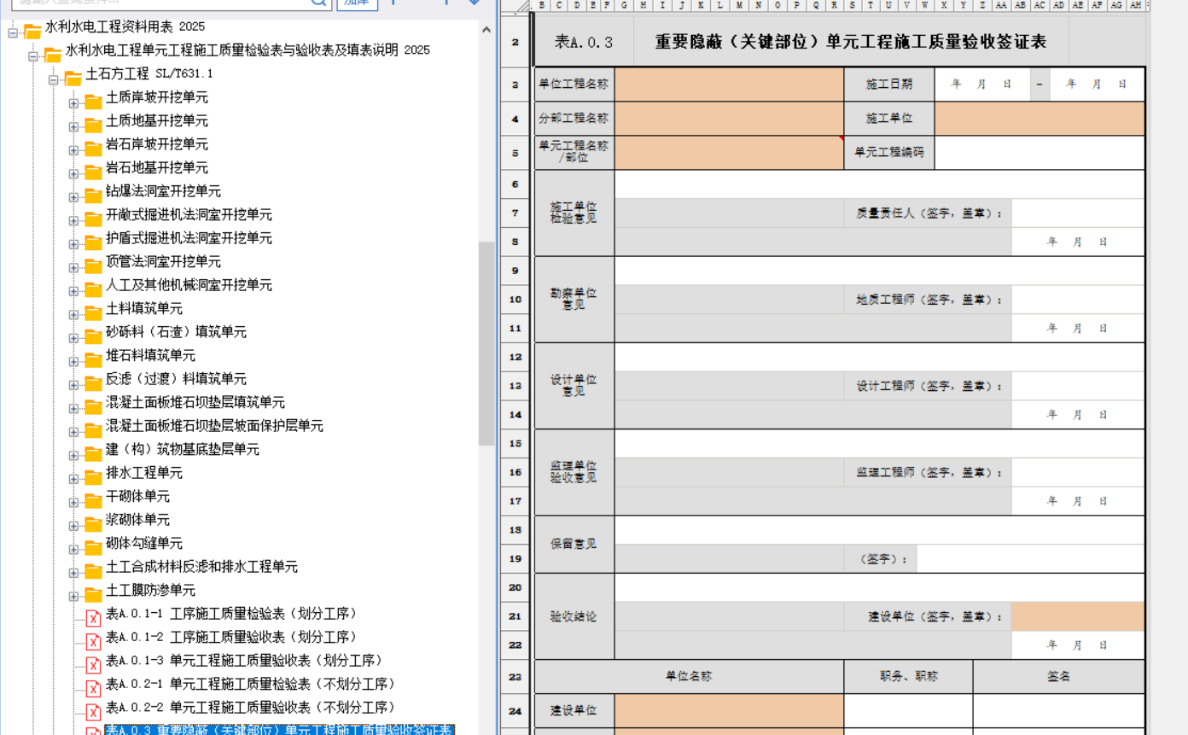Image resolution: width=1188 pixels, height=735 pixels.
Task: Expand the 人工及其他机械洞室开挖单元 folder
Action: [73, 291]
